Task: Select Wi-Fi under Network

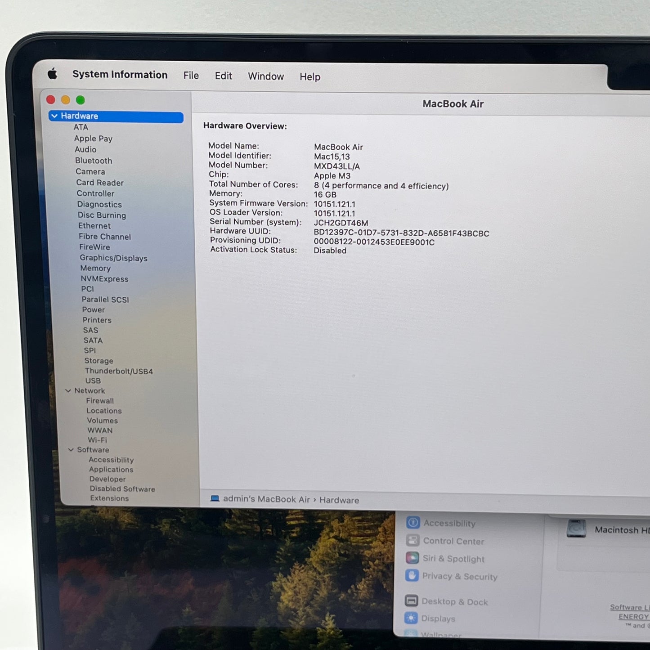Action: click(x=98, y=440)
